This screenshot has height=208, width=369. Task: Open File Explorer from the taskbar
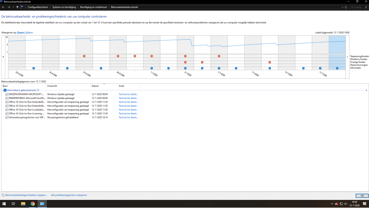[x=23, y=204]
